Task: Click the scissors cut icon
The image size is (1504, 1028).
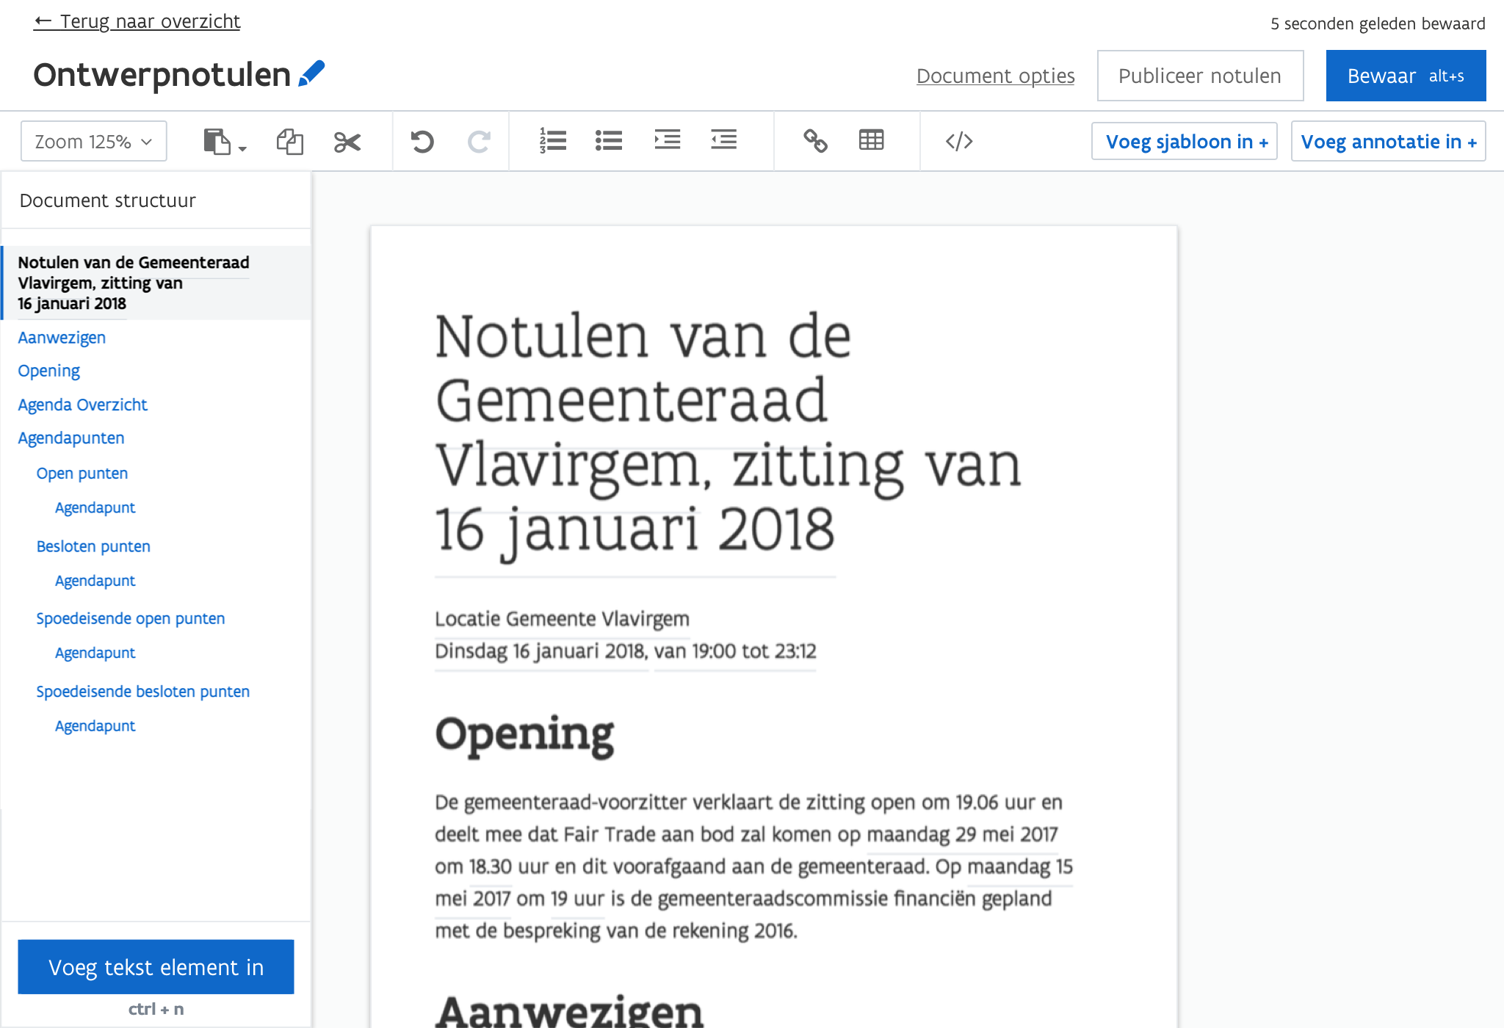Action: tap(347, 141)
